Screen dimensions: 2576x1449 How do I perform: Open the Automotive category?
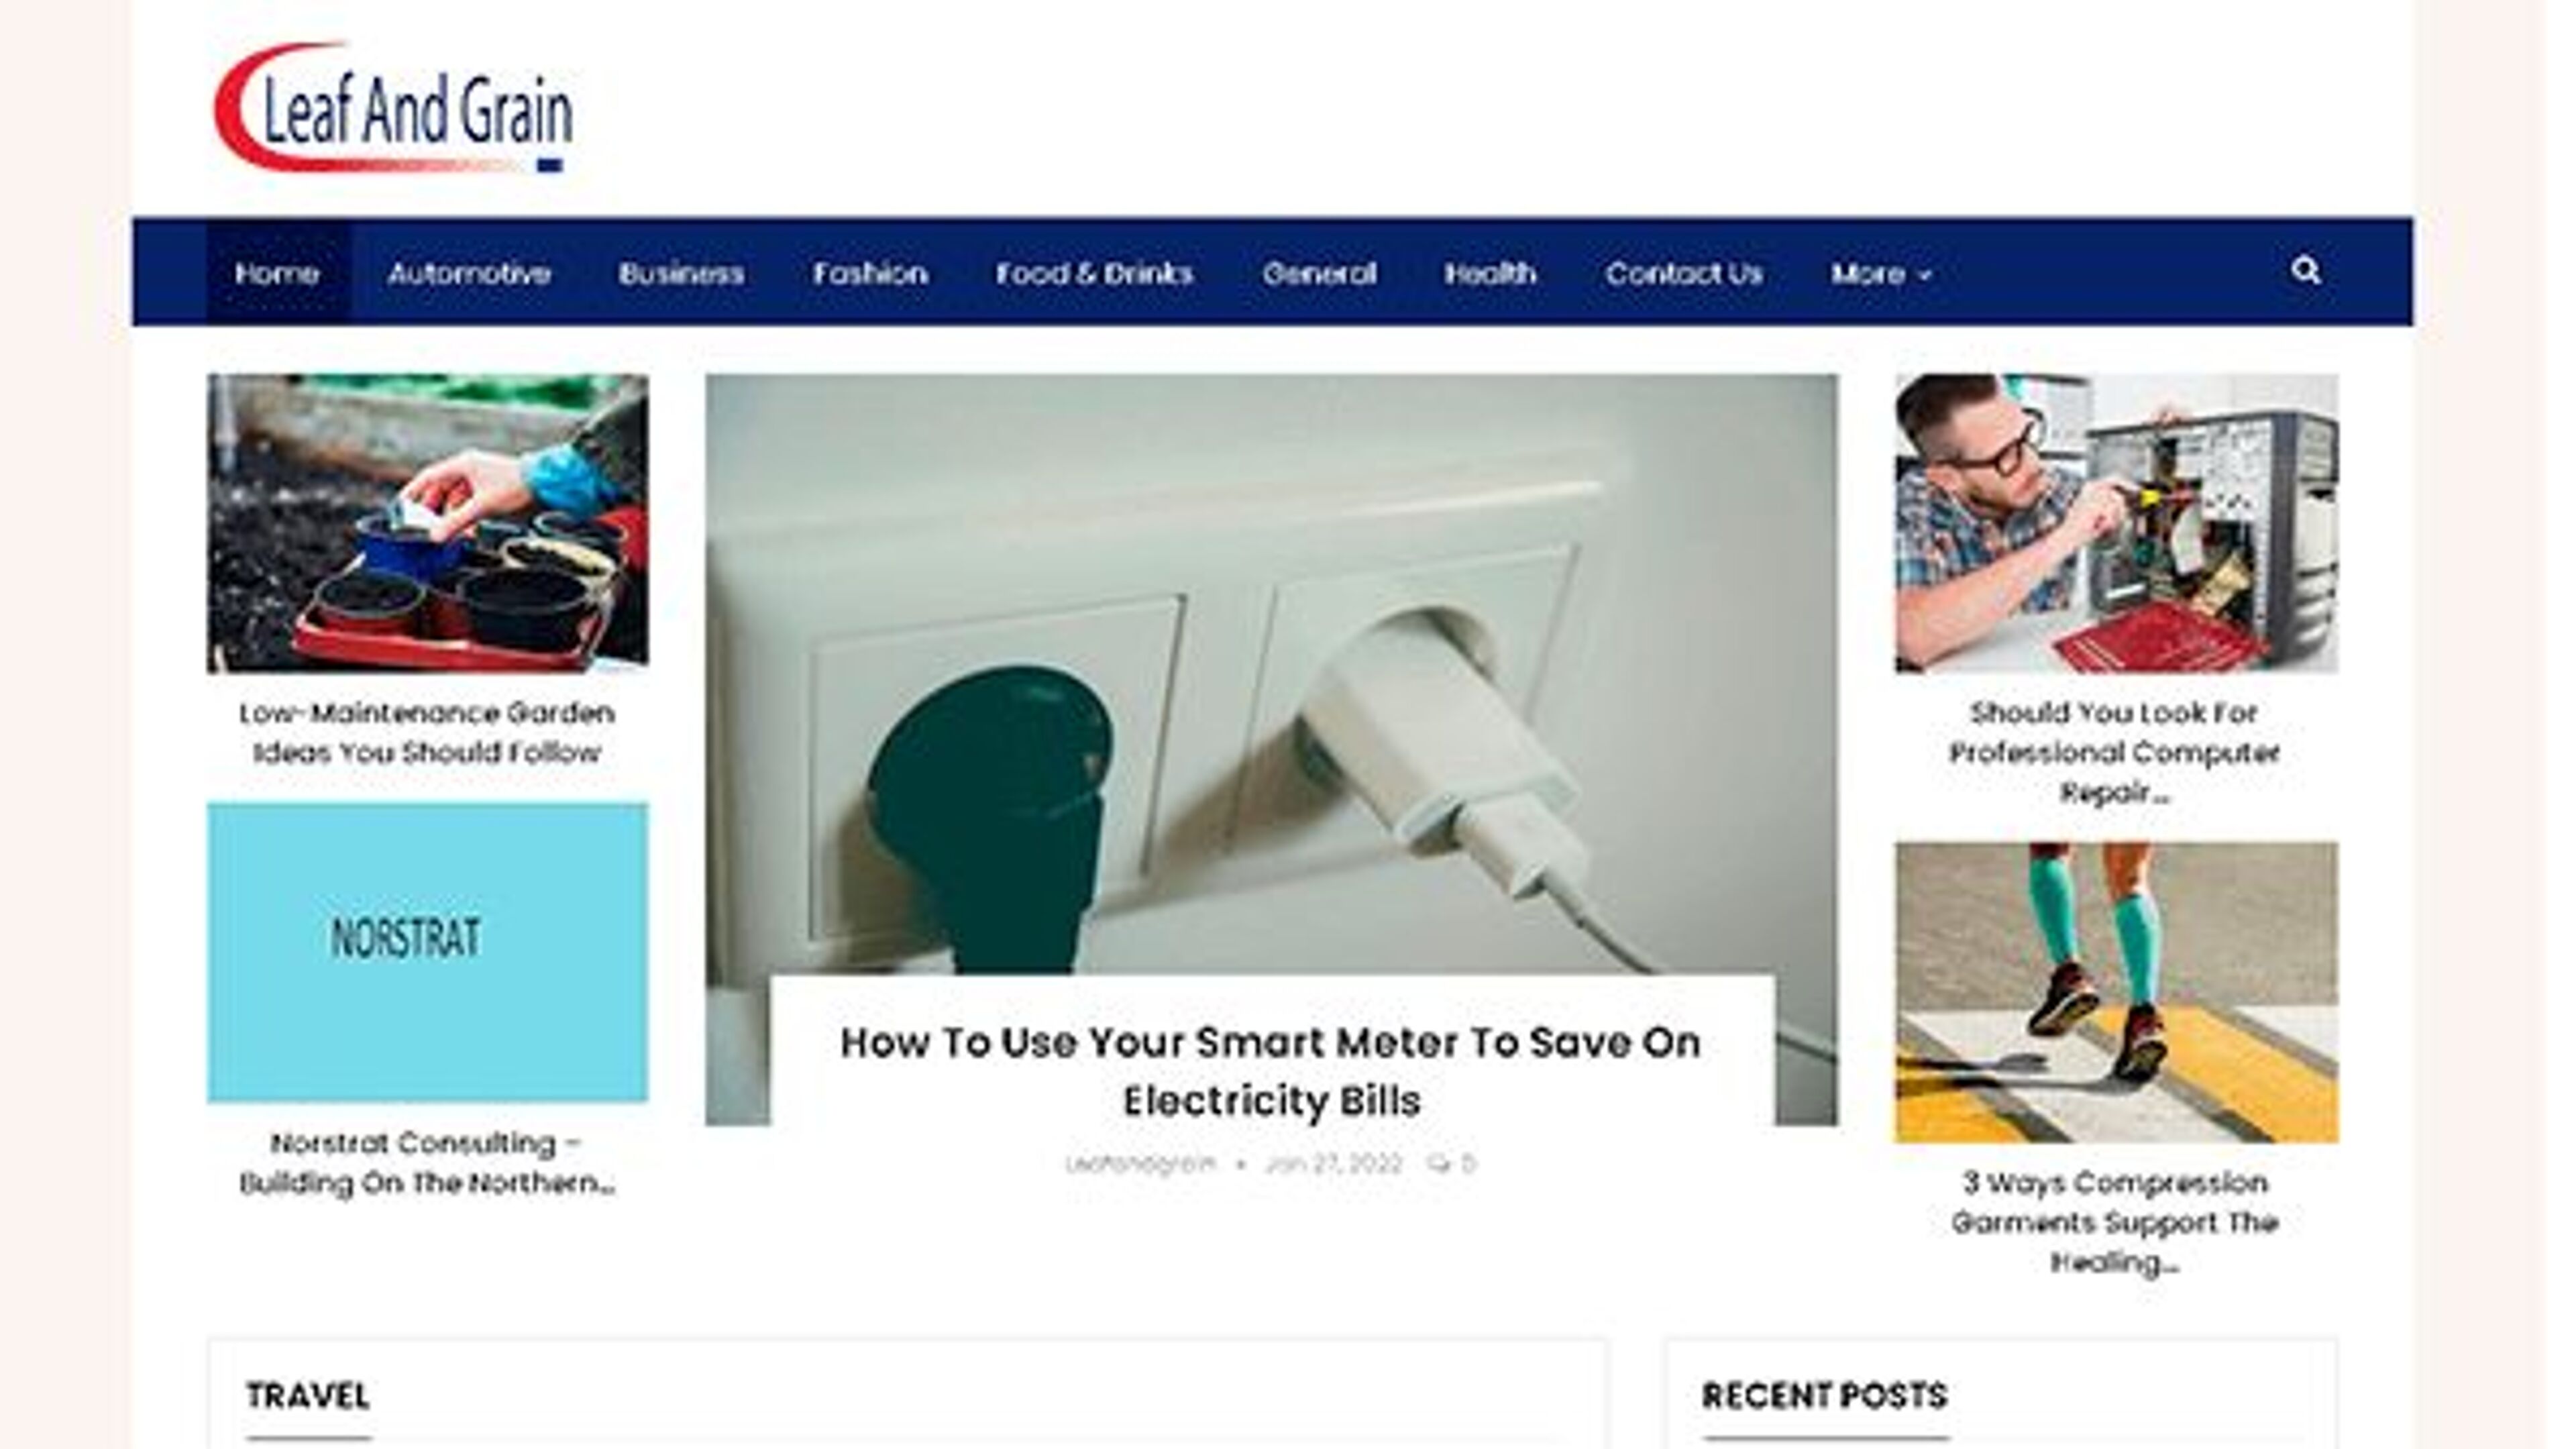coord(468,274)
